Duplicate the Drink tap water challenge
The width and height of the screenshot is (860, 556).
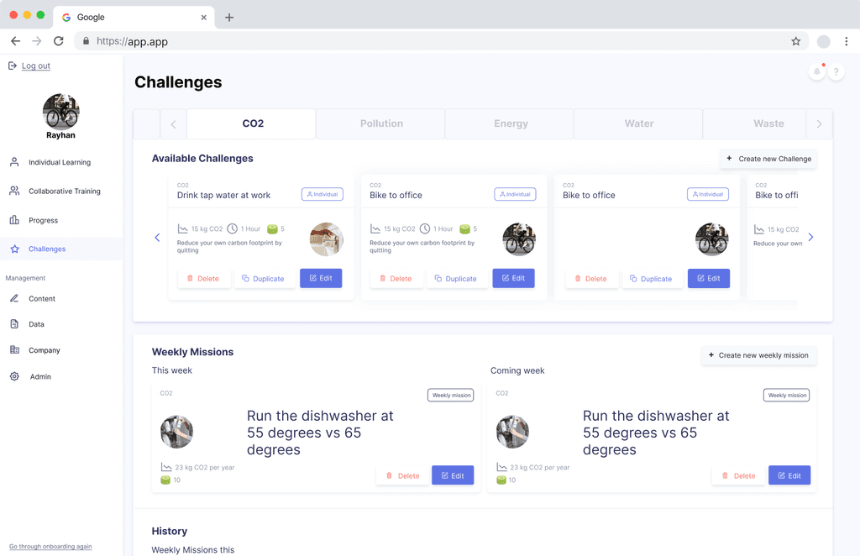264,279
